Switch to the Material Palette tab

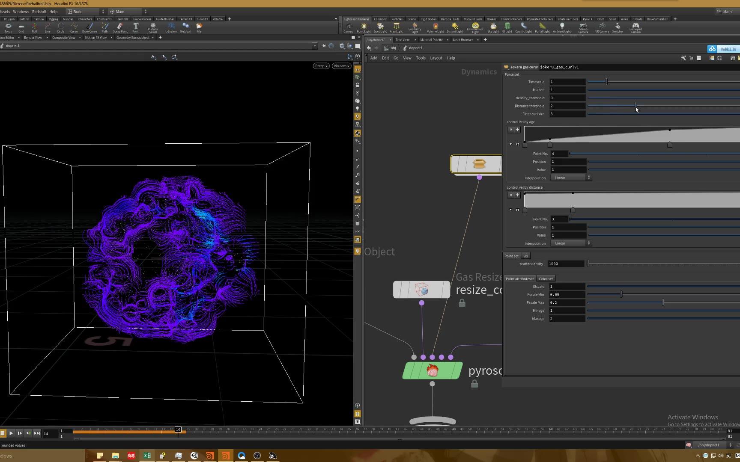click(x=432, y=40)
